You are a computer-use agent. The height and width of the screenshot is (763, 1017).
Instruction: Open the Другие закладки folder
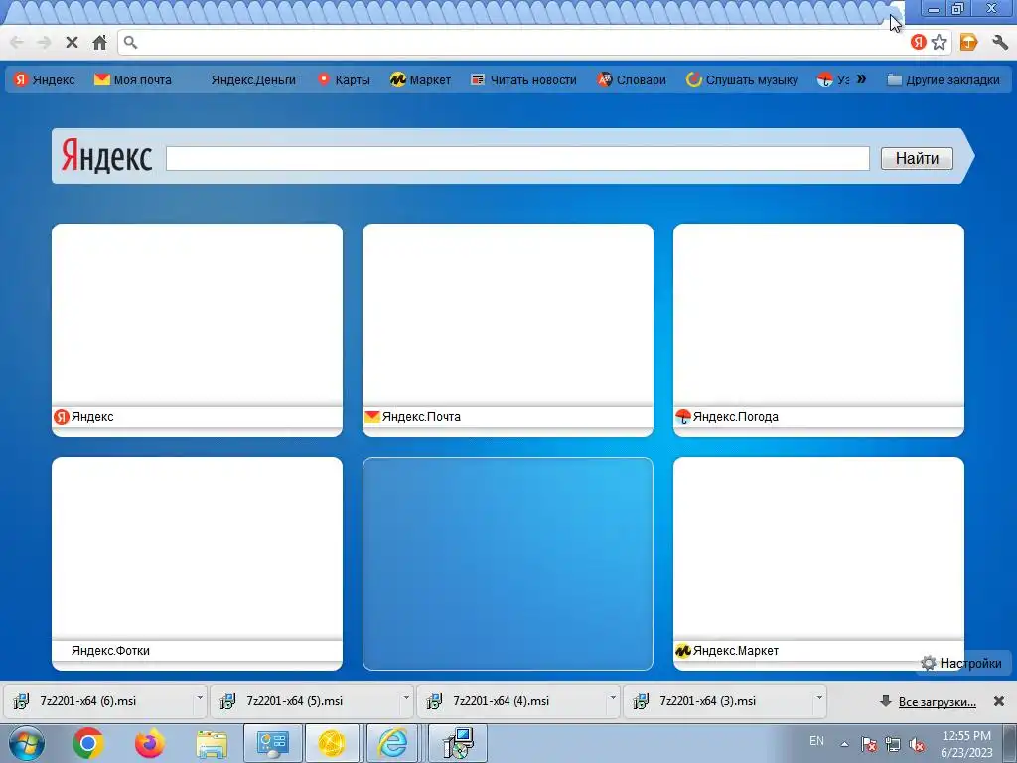[944, 79]
